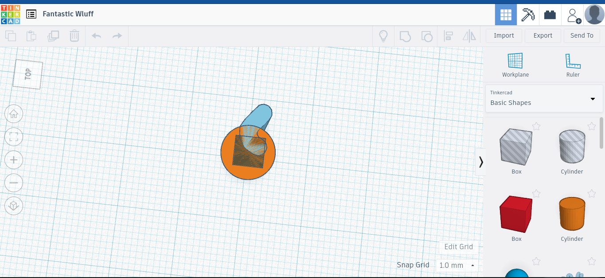Open the Align tool
The height and width of the screenshot is (278, 605).
coord(449,36)
